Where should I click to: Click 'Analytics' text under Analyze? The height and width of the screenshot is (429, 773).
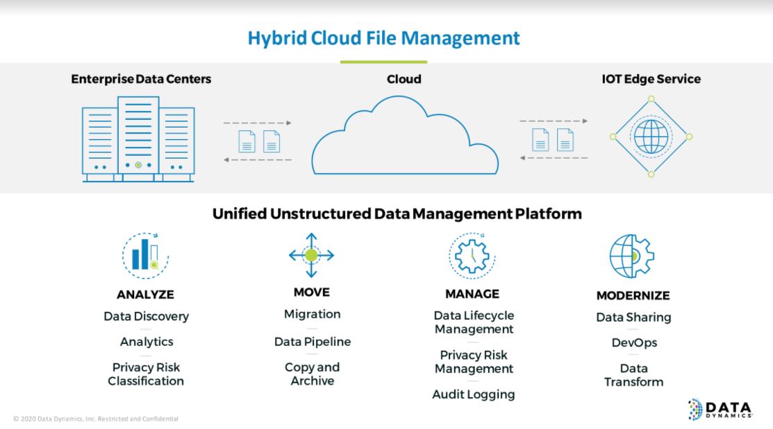(147, 342)
